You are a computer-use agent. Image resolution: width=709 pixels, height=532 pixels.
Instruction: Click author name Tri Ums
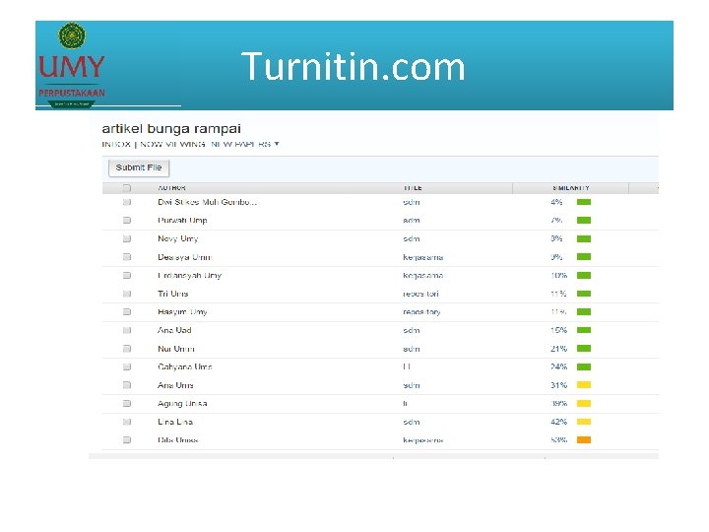point(172,294)
